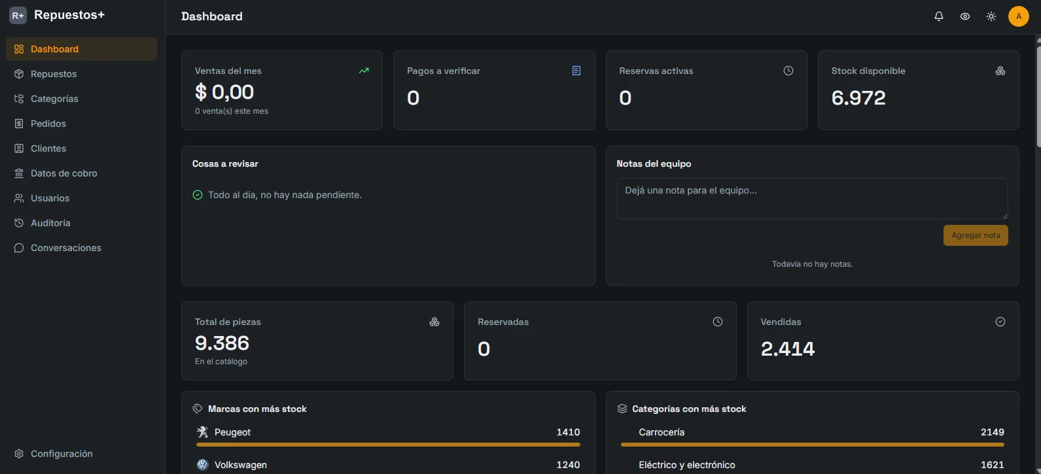
Task: Focus the team note text field
Action: (812, 199)
